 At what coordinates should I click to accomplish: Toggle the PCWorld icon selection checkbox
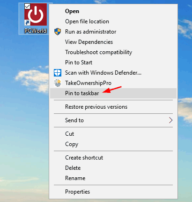(27, 7)
